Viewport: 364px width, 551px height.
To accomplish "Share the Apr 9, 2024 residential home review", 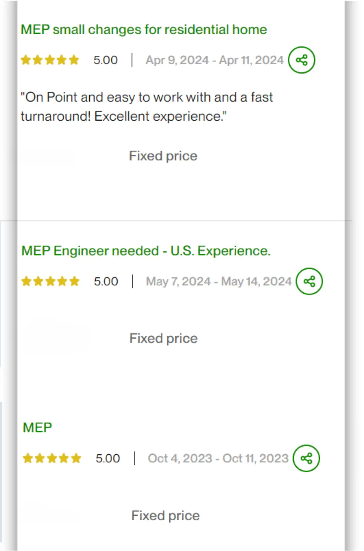I will 302,60.
